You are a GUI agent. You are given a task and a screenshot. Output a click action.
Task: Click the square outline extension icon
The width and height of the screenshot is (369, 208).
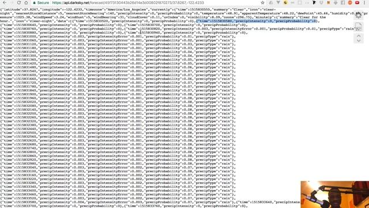[300, 2]
